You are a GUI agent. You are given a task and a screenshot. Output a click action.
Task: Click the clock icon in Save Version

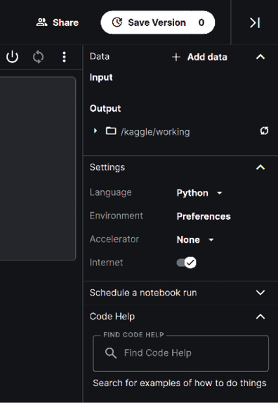coord(117,22)
